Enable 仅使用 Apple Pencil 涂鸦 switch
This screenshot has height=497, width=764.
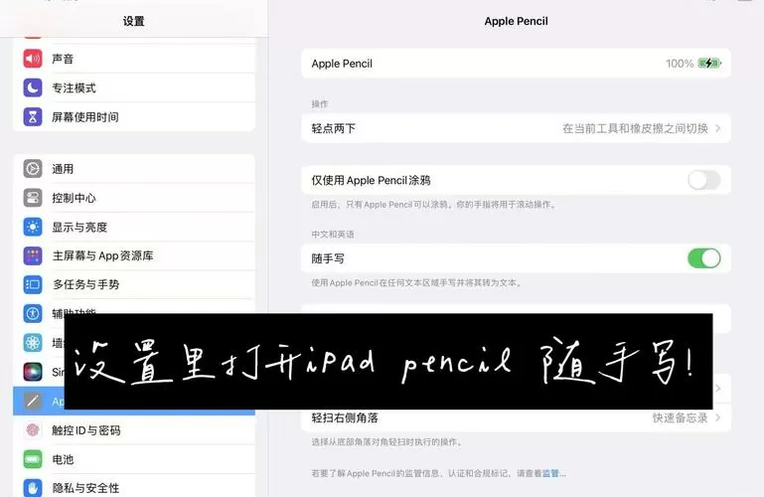pyautogui.click(x=704, y=180)
